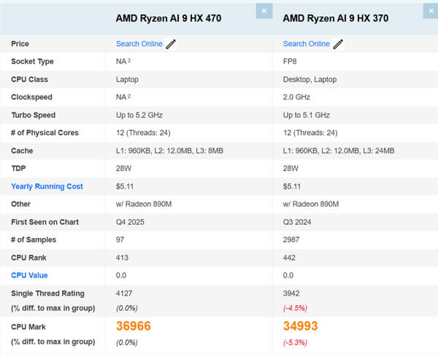The width and height of the screenshot is (438, 357).
Task: Click Single Thread Rating value 3942
Action: tap(291, 293)
